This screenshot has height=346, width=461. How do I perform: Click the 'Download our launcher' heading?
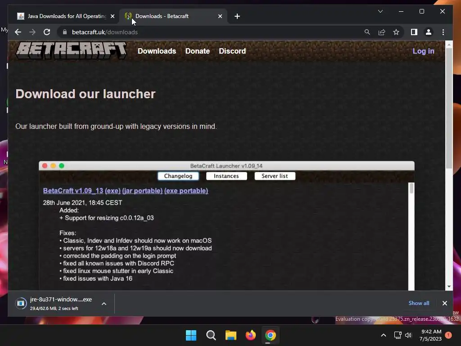click(x=85, y=94)
